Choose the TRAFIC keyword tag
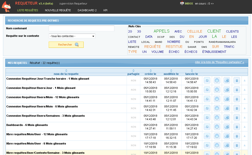 pos(229,47)
